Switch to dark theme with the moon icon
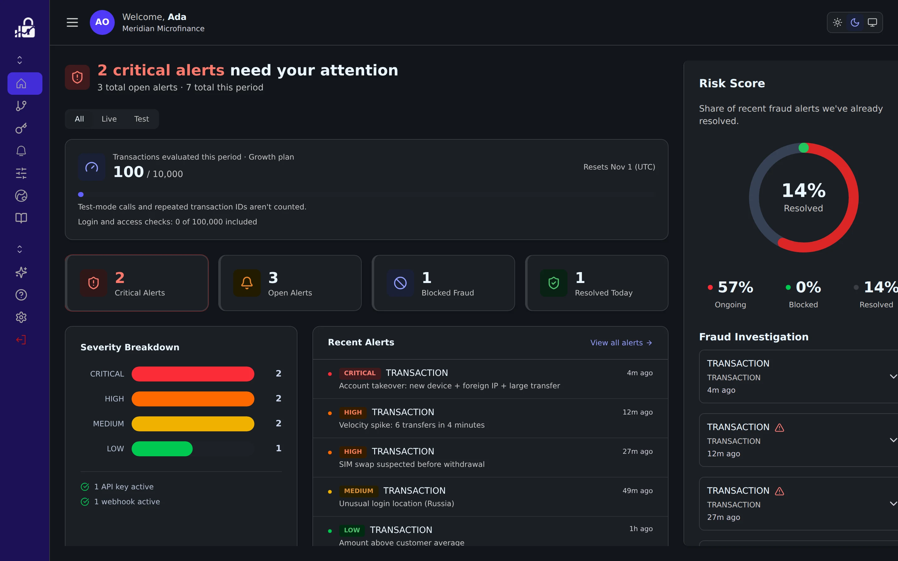Image resolution: width=898 pixels, height=561 pixels. [855, 22]
